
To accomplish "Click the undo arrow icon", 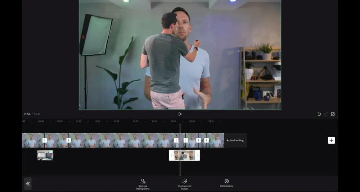I will (x=319, y=114).
